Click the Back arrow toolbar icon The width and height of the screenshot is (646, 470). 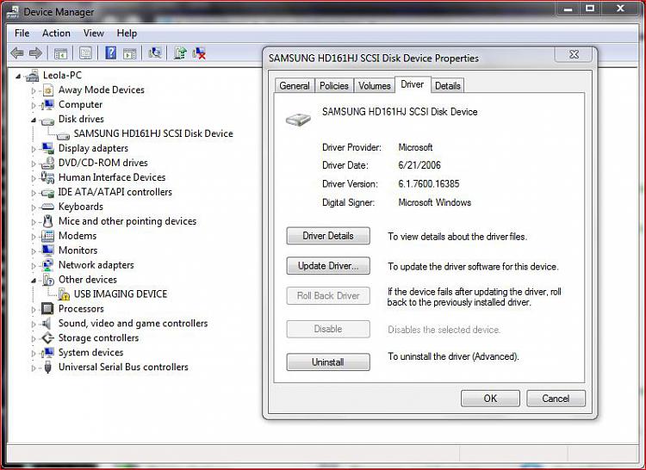(x=17, y=53)
